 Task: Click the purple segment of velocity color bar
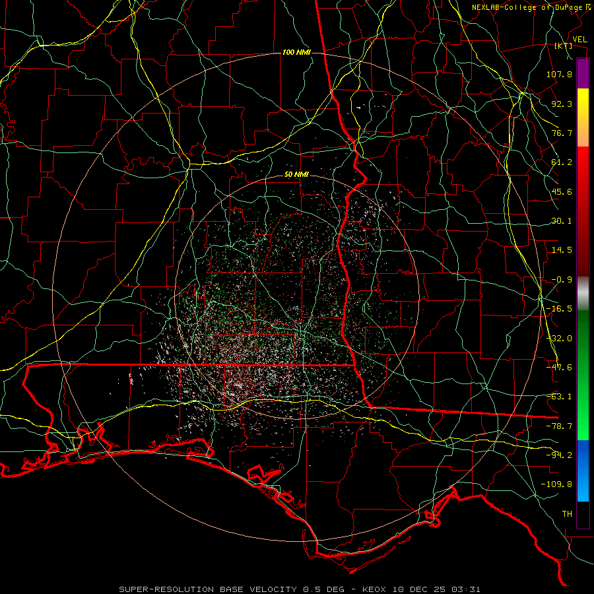(583, 73)
